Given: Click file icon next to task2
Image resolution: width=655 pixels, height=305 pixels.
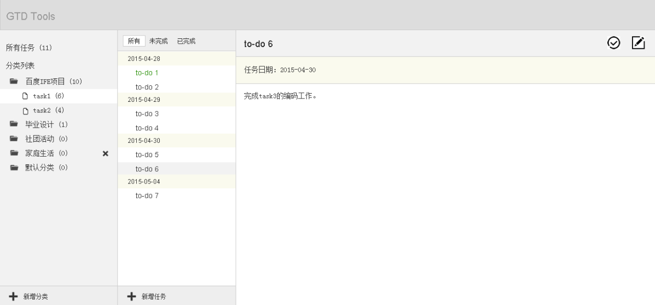Looking at the screenshot, I should pos(26,111).
